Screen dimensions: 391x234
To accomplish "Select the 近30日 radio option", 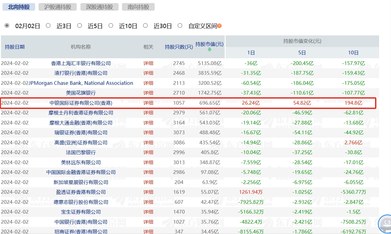I will tap(145, 26).
